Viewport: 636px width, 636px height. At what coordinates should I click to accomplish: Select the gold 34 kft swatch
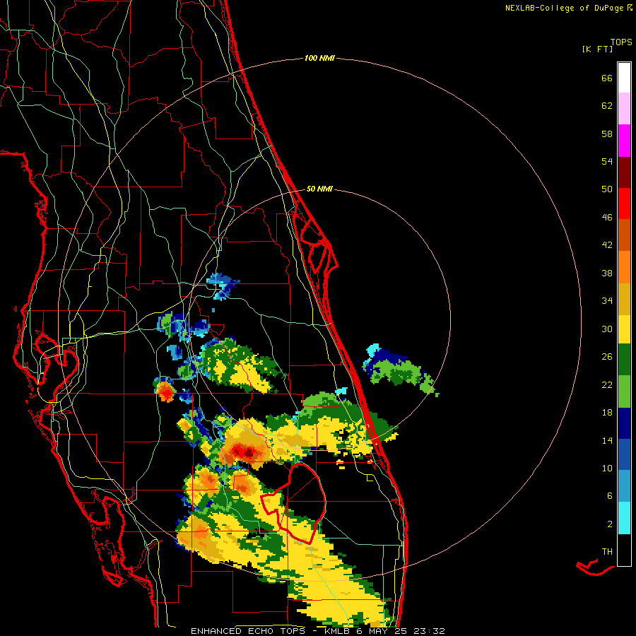coord(624,299)
